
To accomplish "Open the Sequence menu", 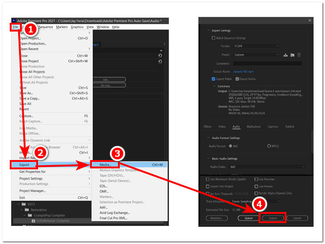I will tap(46, 27).
